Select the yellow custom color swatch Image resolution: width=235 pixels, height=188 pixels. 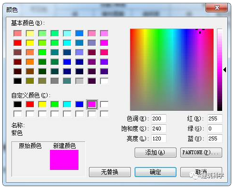pos(42,104)
